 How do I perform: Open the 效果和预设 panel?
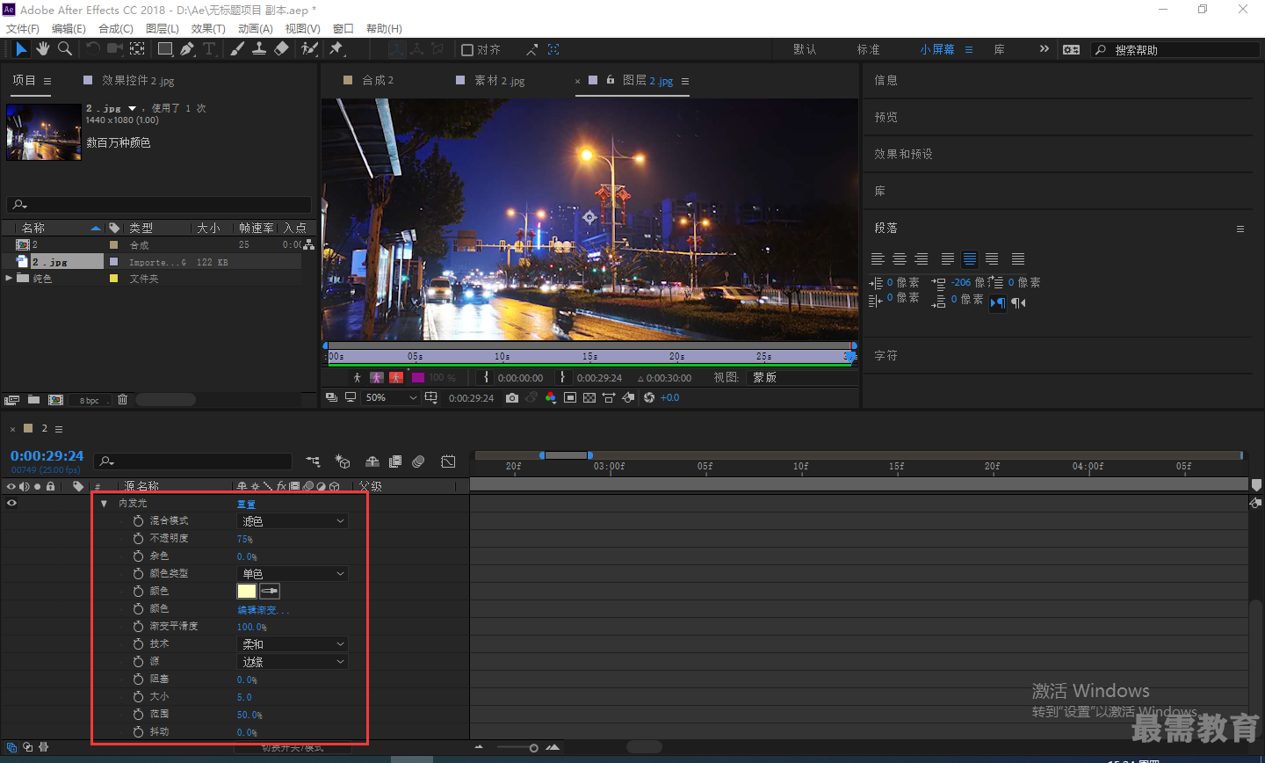pos(903,154)
